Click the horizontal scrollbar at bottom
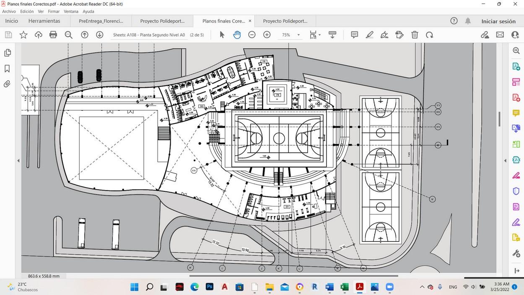The image size is (524, 295). coord(294,276)
